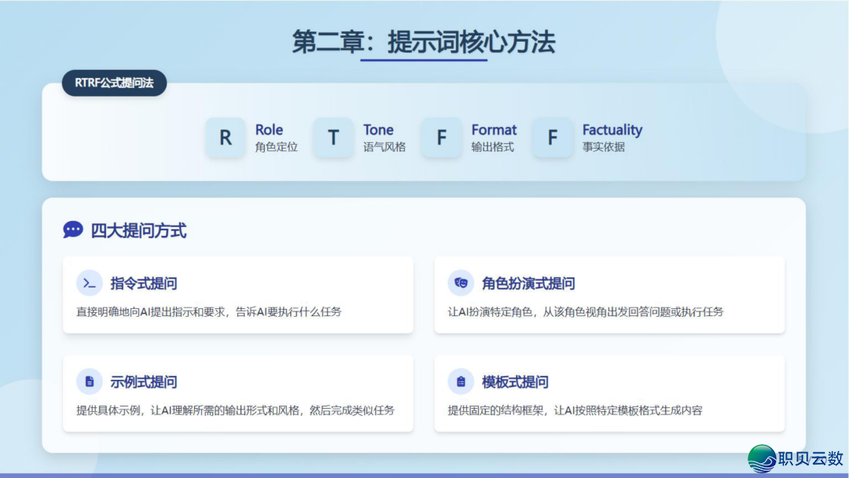Open the 示例式提问 card heading
The height and width of the screenshot is (478, 849).
tap(144, 381)
